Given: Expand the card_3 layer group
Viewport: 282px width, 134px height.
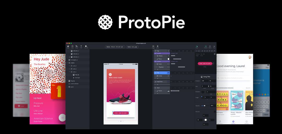Looking at the screenshot, I should point(69,66).
